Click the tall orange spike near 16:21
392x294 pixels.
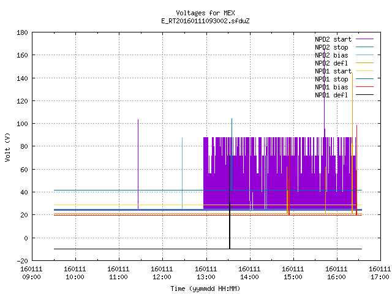pyautogui.click(x=352, y=143)
